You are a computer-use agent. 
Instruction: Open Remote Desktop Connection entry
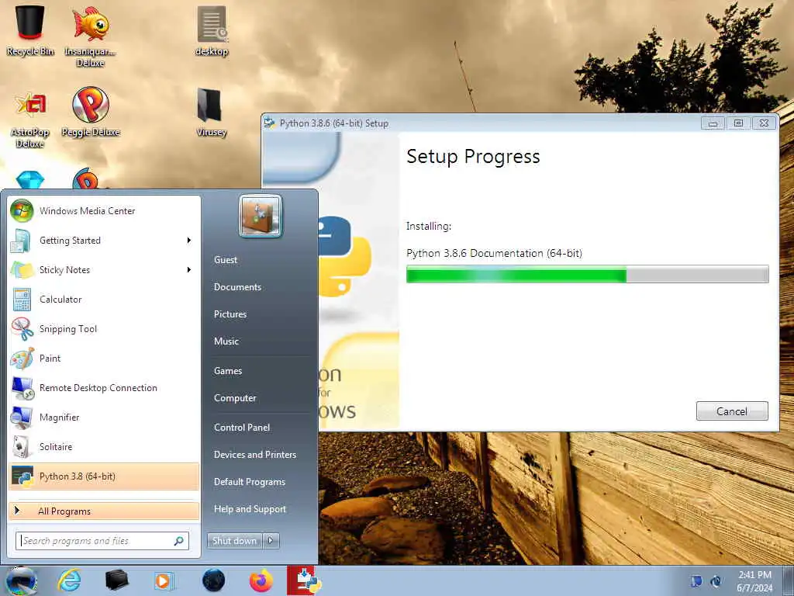104,388
